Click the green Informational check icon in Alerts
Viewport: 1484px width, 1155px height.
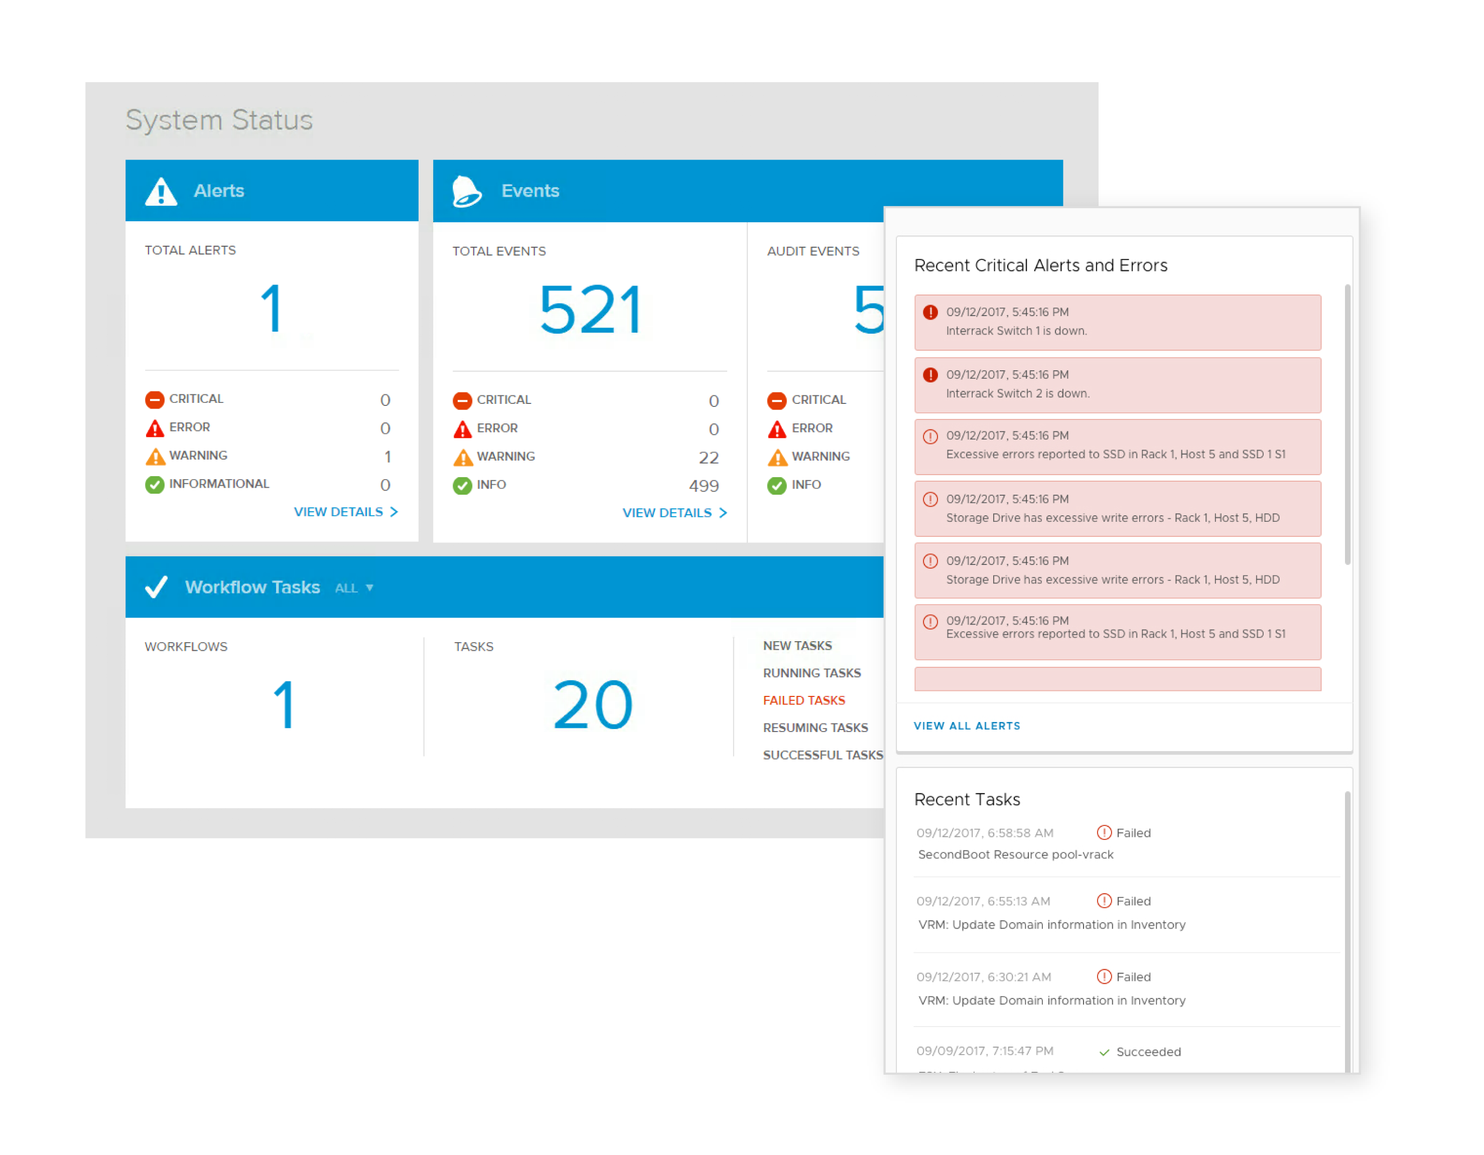(x=155, y=484)
